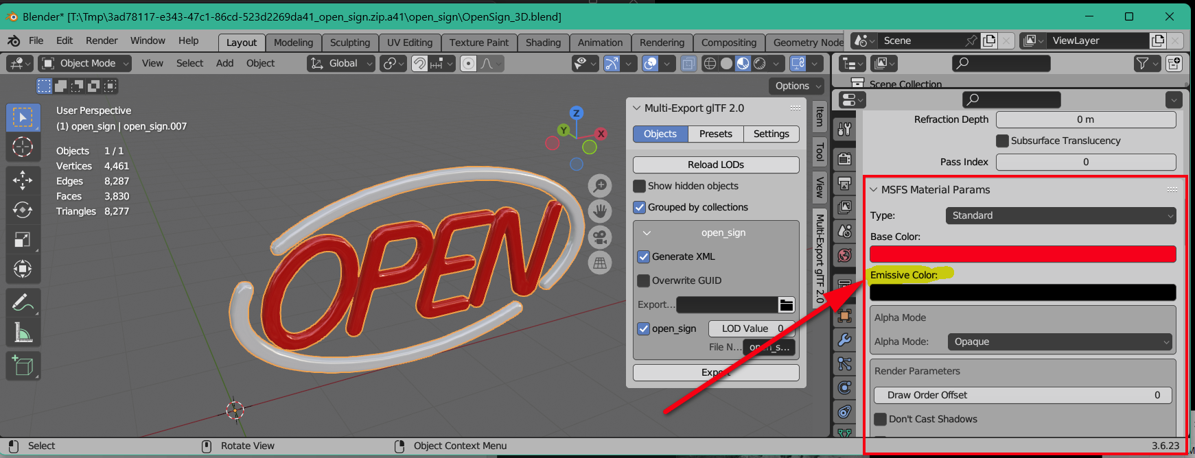This screenshot has width=1195, height=458.
Task: Open the Modifiers properties tab
Action: (x=844, y=339)
